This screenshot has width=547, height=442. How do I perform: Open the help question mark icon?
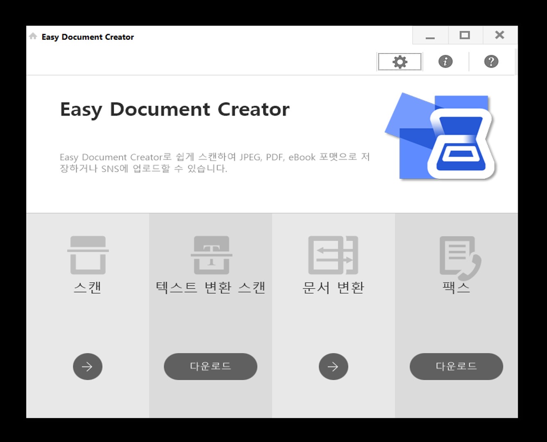coord(491,62)
